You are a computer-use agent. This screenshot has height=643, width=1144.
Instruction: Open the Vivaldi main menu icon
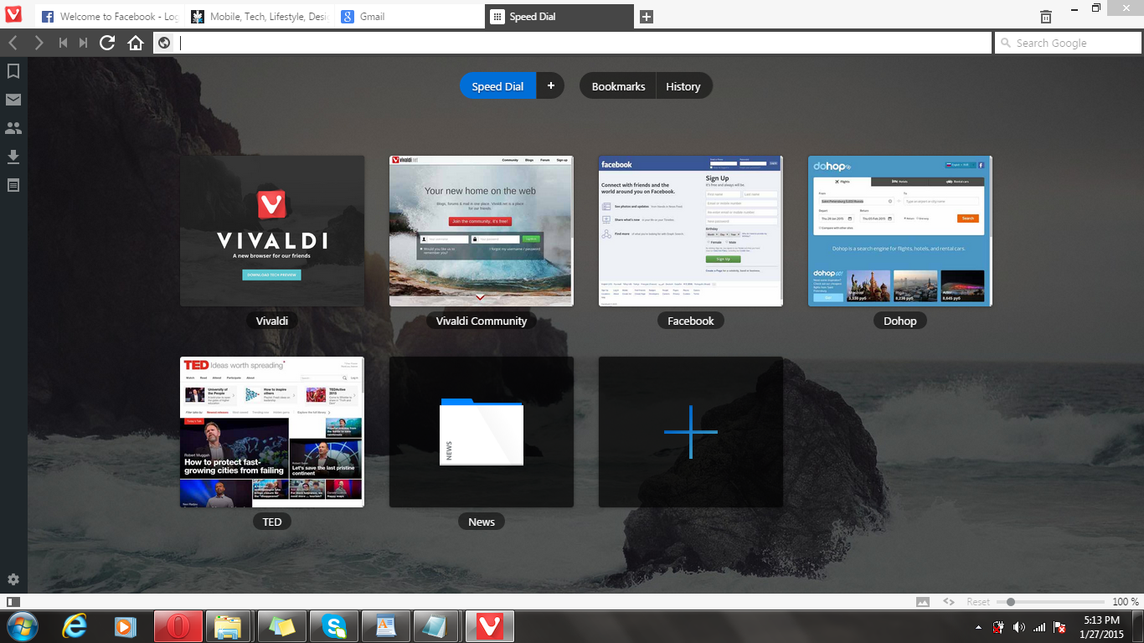pos(13,15)
